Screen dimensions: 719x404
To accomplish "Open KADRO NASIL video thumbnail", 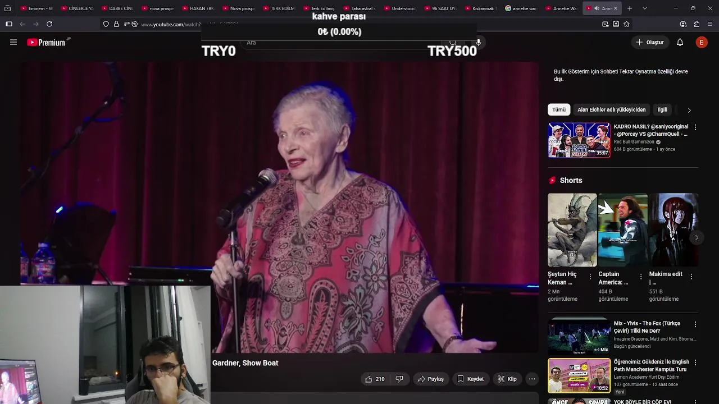I will (x=579, y=140).
